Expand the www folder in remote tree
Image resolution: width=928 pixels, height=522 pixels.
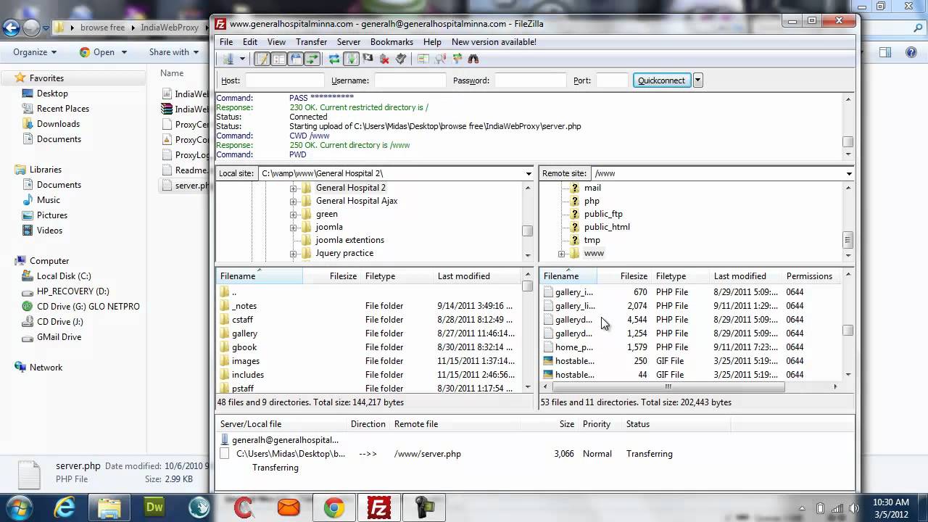click(561, 254)
